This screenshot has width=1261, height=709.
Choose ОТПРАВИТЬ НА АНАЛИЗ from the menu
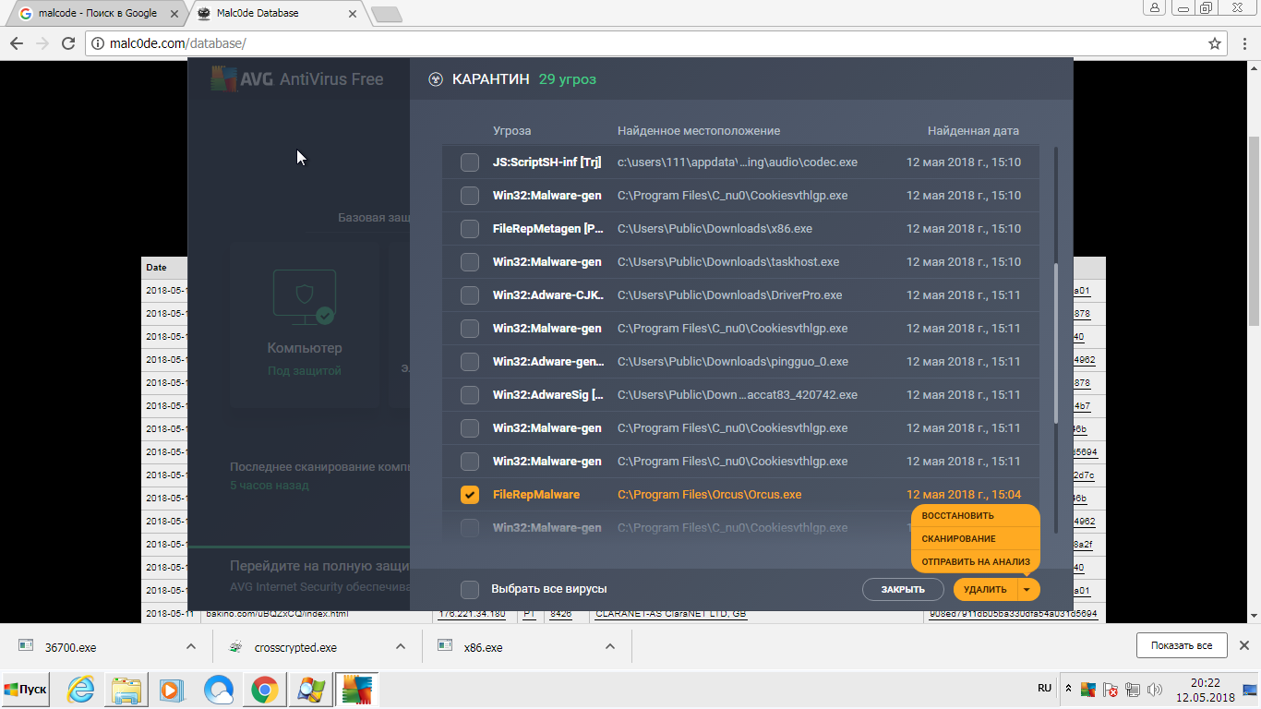pyautogui.click(x=975, y=562)
